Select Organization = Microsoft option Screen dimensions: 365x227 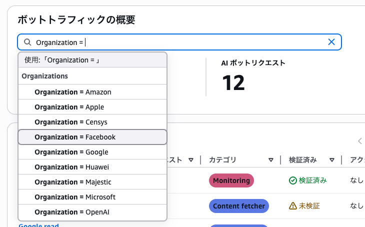[x=92, y=197]
